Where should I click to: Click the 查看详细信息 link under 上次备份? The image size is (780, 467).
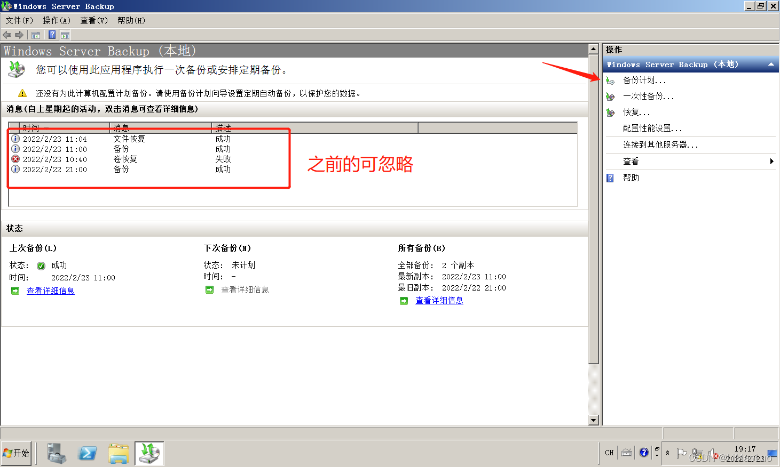point(51,291)
